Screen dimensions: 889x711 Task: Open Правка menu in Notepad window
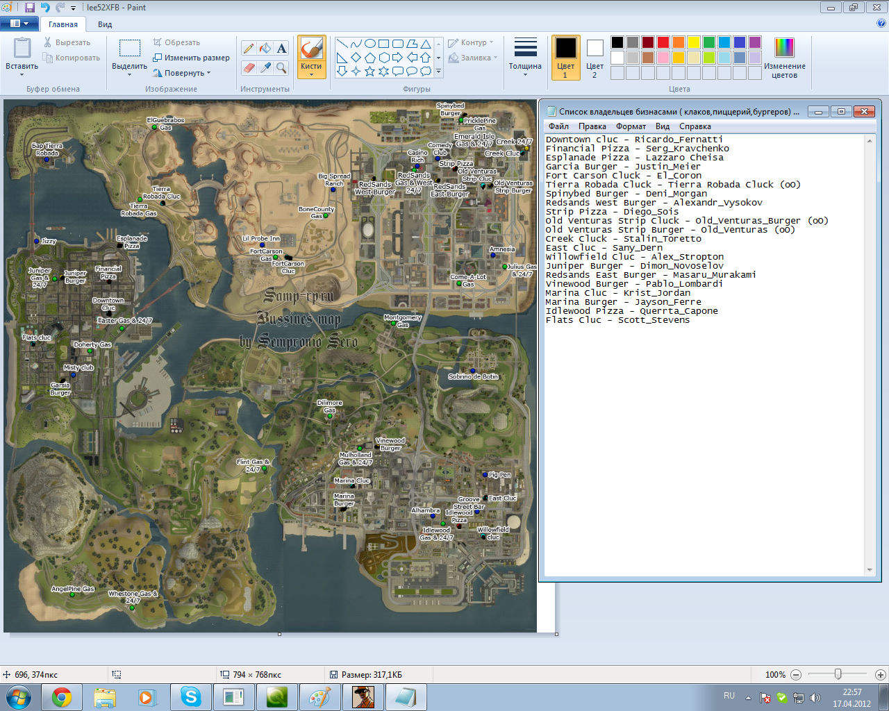tap(592, 126)
